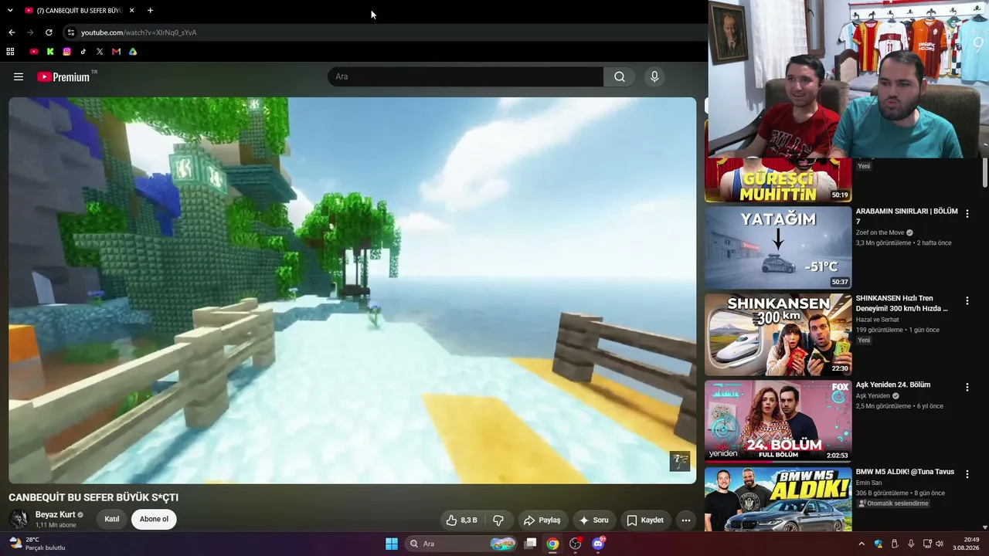This screenshot has height=556, width=989.
Task: Click the YouTube search field Ara
Action: click(465, 76)
